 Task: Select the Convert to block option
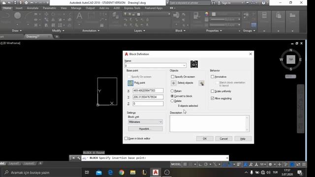click(172, 96)
